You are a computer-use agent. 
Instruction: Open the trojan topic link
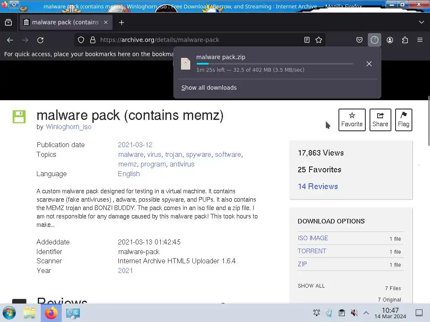click(173, 154)
